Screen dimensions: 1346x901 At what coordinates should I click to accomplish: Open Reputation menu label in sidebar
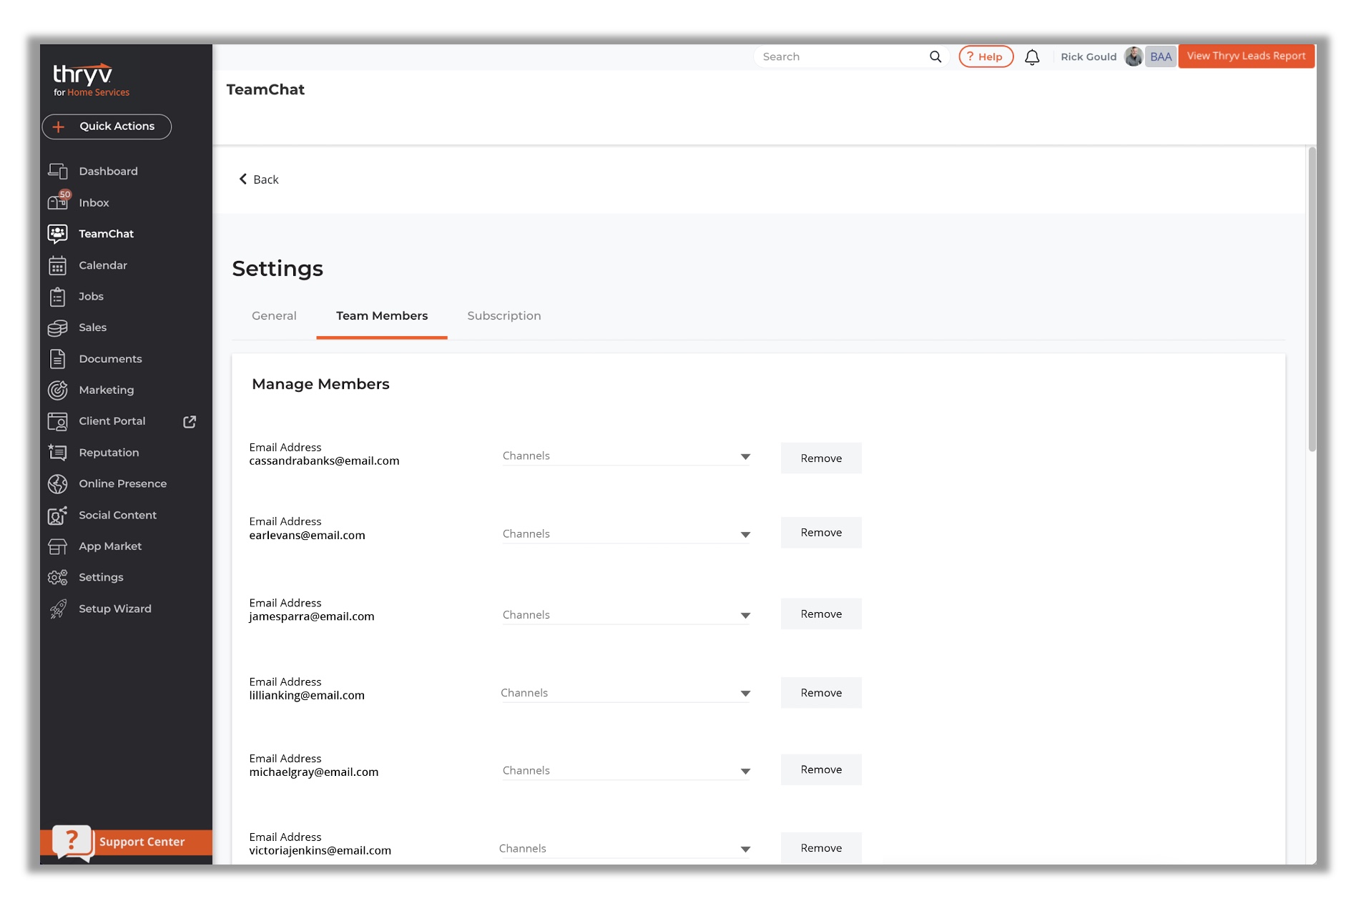pyautogui.click(x=109, y=453)
